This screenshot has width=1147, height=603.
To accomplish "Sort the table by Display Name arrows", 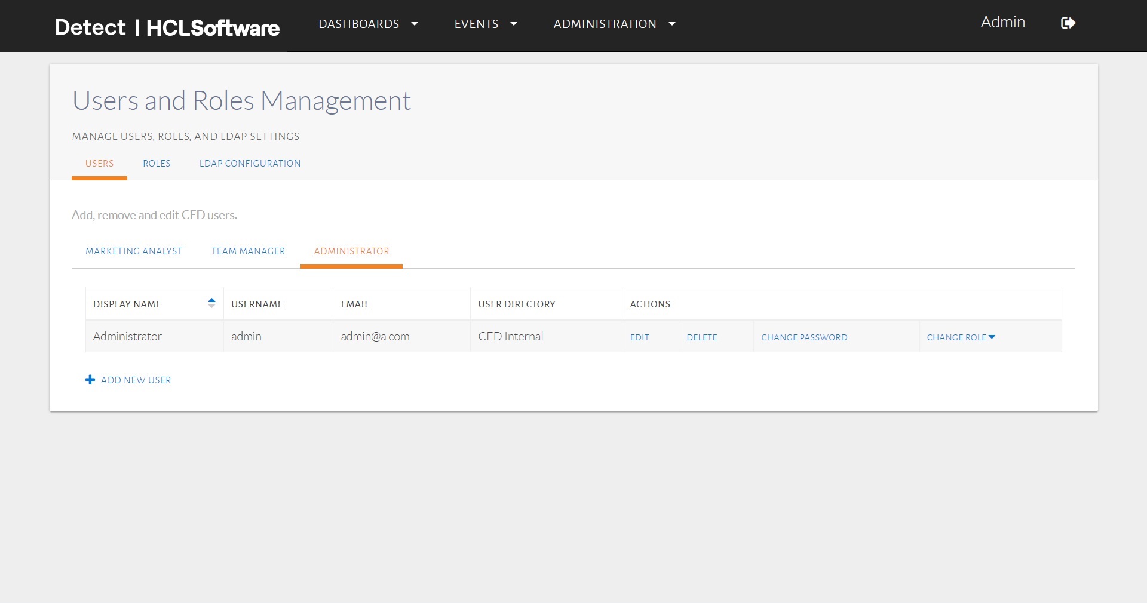I will (x=211, y=303).
